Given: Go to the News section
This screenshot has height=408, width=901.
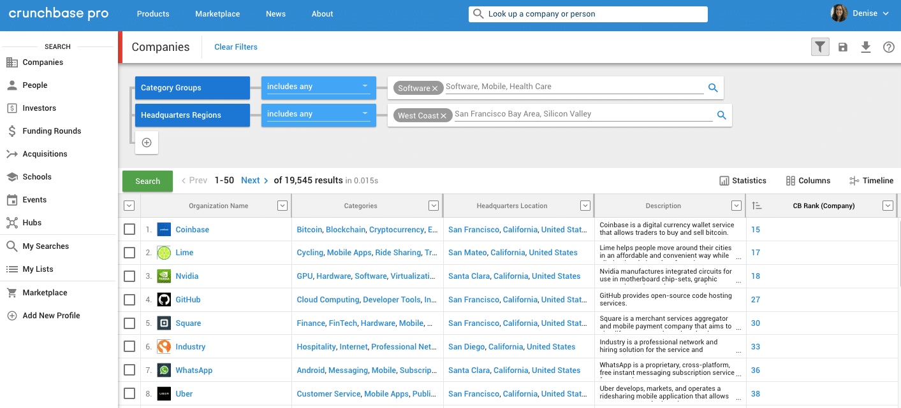Looking at the screenshot, I should [x=275, y=13].
